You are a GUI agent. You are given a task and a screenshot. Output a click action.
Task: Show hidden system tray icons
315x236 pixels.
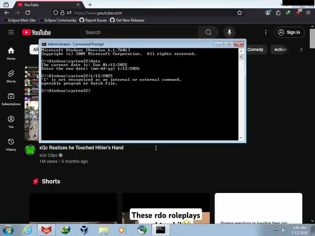point(269,230)
